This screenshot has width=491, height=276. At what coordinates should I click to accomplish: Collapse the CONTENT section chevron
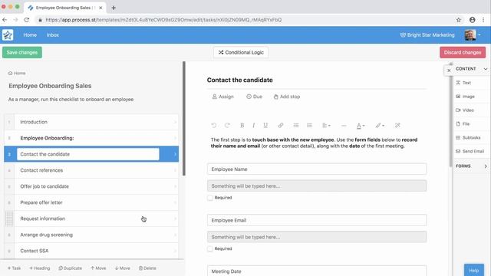pos(486,69)
